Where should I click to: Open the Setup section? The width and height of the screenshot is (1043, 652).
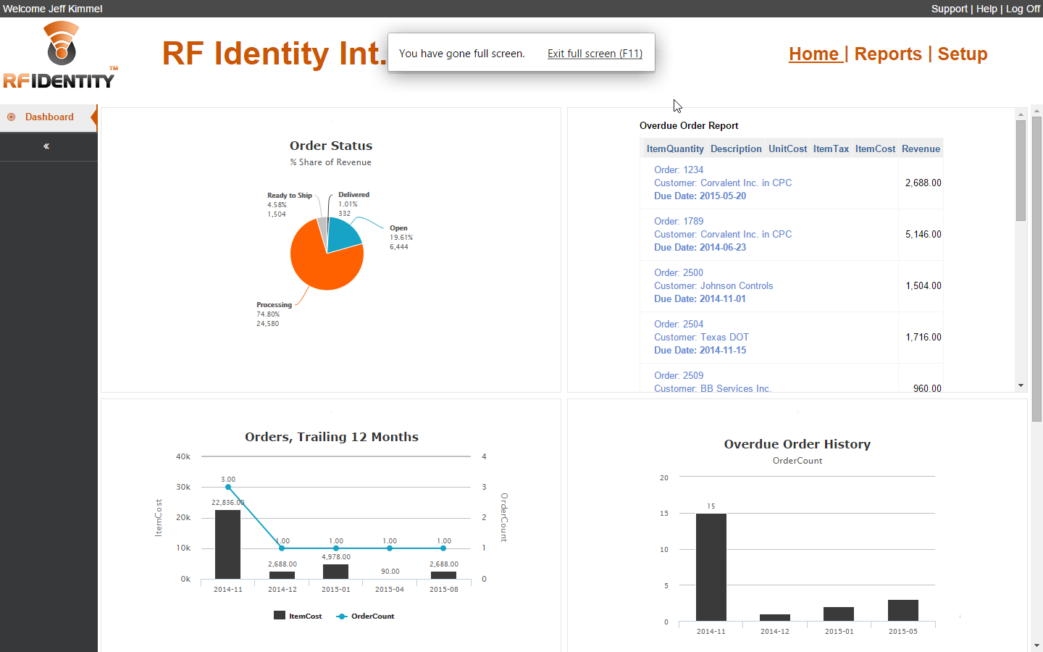[x=963, y=54]
